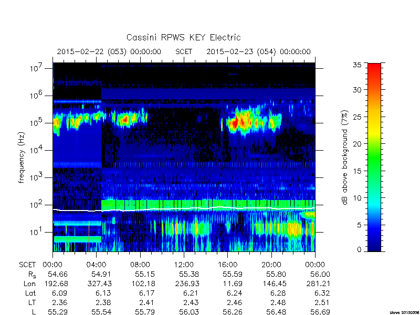Select the Lon value "11.69"
Image resolution: width=420 pixels, height=315 pixels.
pyautogui.click(x=233, y=283)
